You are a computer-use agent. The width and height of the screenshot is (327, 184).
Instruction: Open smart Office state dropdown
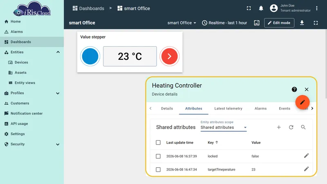coord(181,23)
